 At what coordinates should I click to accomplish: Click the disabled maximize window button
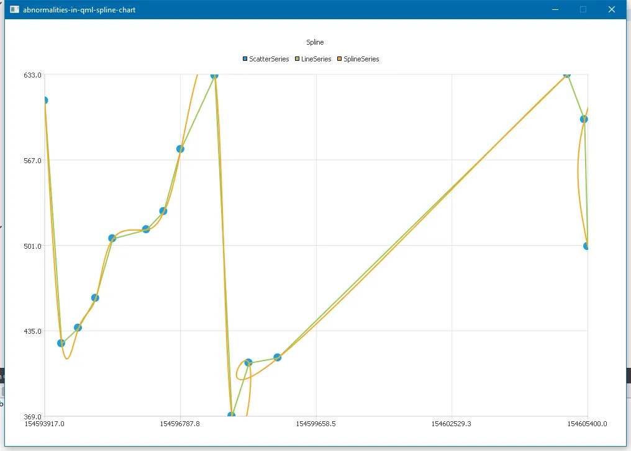583,9
